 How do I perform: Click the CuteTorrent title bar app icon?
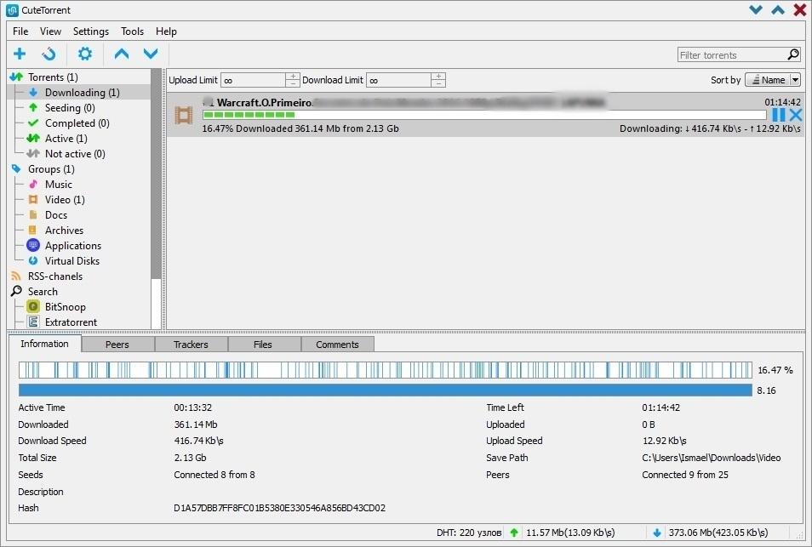12,10
